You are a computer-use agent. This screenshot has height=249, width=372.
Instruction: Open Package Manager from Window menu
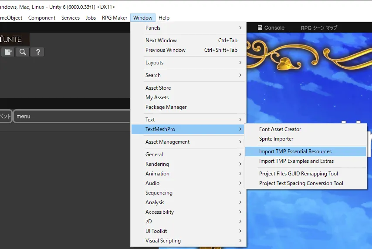(166, 107)
